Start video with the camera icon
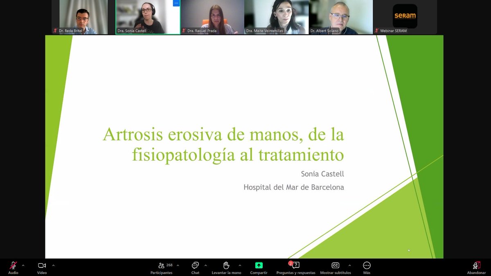Screen dimensions: 491x276 click(x=42, y=265)
